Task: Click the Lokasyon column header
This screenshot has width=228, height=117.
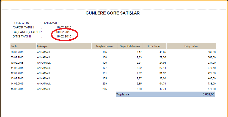Action: pos(64,46)
